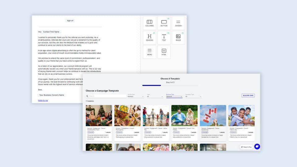The height and width of the screenshot is (167, 297).
Task: Open the blue chat widget icon
Action: tap(257, 147)
